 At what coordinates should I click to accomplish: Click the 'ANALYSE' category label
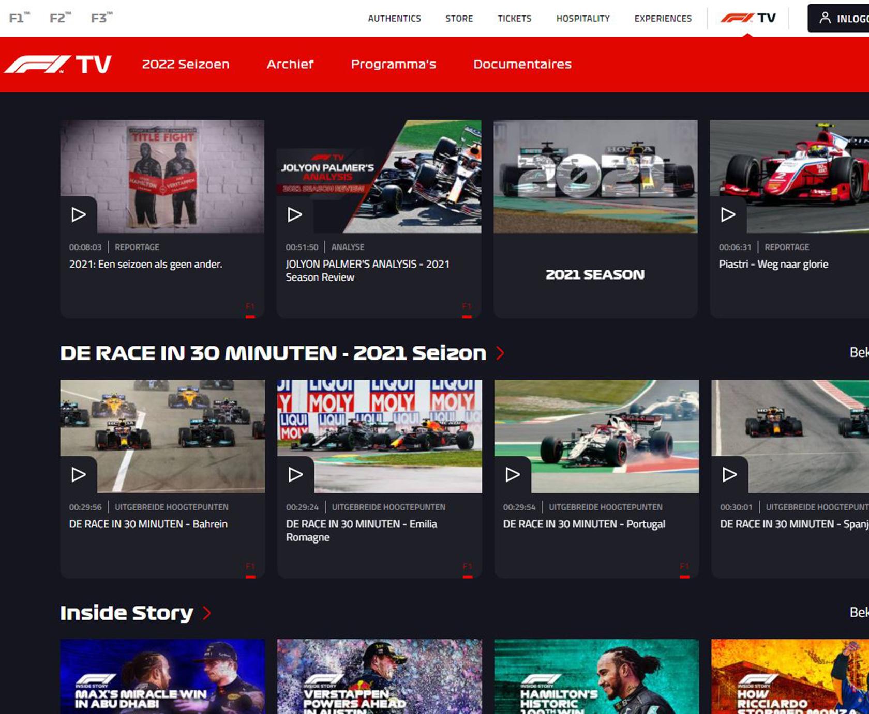click(348, 247)
